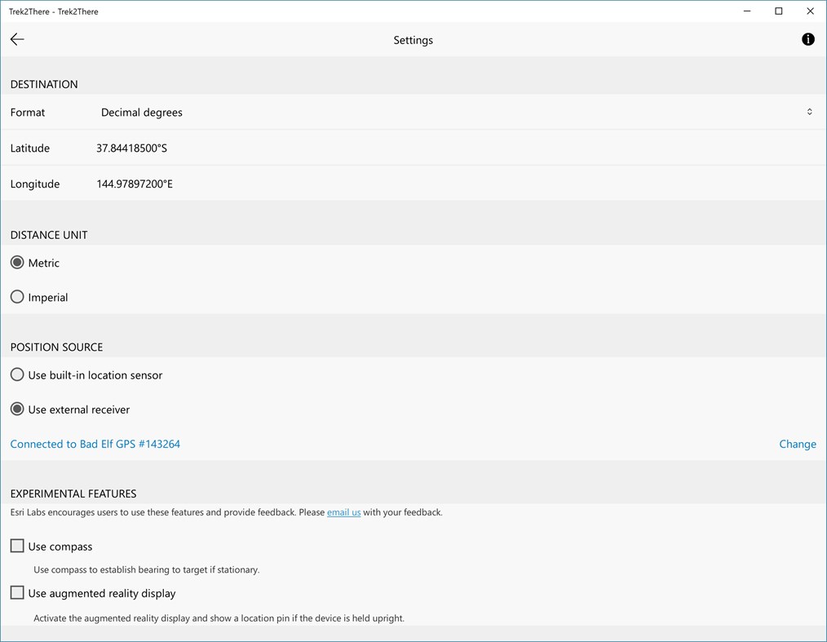This screenshot has height=642, width=827.
Task: Click the Format label row
Action: pos(28,113)
